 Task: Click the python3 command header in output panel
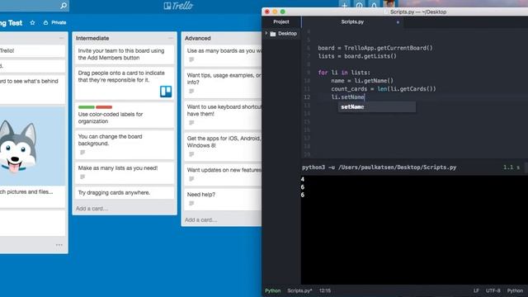[x=379, y=167]
